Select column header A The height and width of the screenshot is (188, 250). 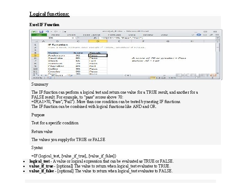tap(43, 41)
